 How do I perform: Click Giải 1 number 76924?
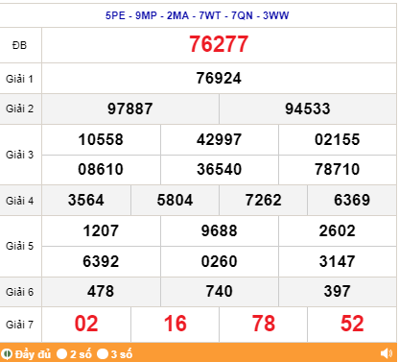point(219,79)
